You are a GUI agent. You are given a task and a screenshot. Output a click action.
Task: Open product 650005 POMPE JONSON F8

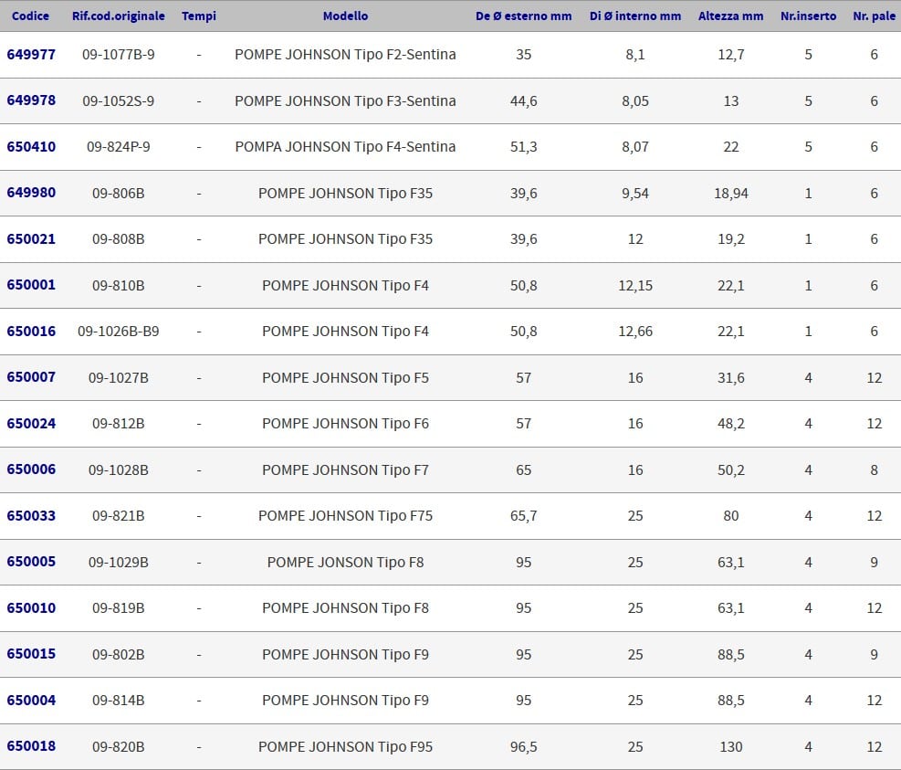31,562
